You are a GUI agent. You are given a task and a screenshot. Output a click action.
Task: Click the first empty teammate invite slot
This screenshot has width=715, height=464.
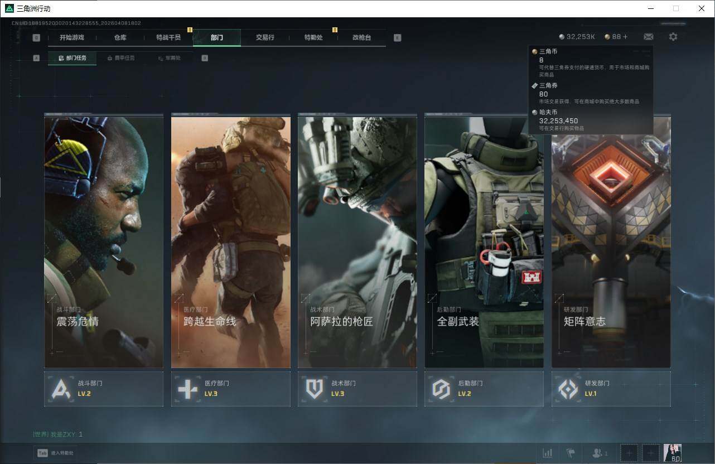coord(629,453)
